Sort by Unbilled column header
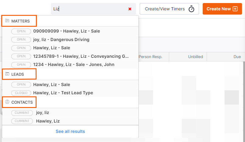The image size is (245, 142). click(x=195, y=57)
